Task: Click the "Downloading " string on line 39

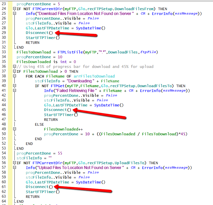Action: [79, 81]
